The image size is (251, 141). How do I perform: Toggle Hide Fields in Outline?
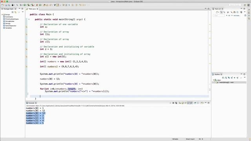[229, 78]
